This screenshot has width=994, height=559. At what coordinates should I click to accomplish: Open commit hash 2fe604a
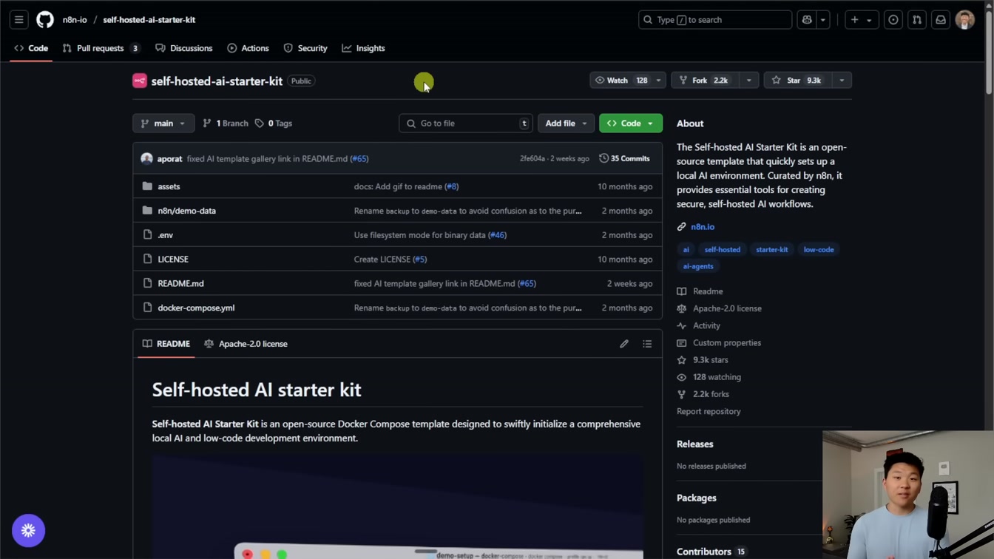[532, 158]
